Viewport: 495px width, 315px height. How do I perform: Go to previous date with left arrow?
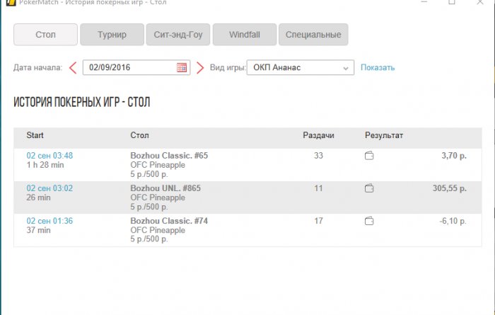(x=72, y=68)
